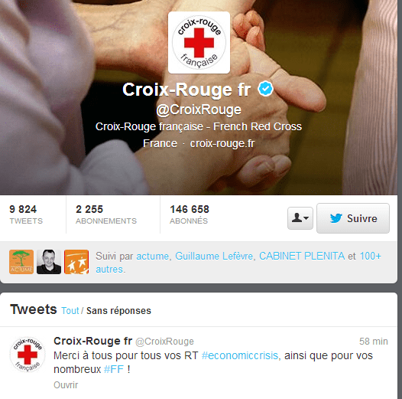Open the 146 658 Abonnés list

(190, 214)
